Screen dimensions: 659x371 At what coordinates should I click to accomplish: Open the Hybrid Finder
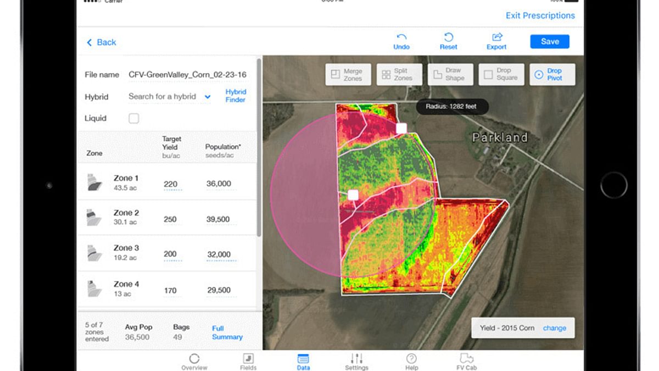point(236,96)
